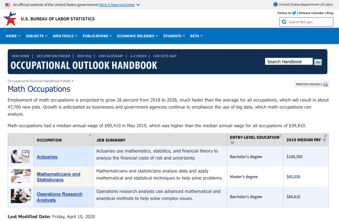
Task: Open the Blog link
Action: coord(330,13)
